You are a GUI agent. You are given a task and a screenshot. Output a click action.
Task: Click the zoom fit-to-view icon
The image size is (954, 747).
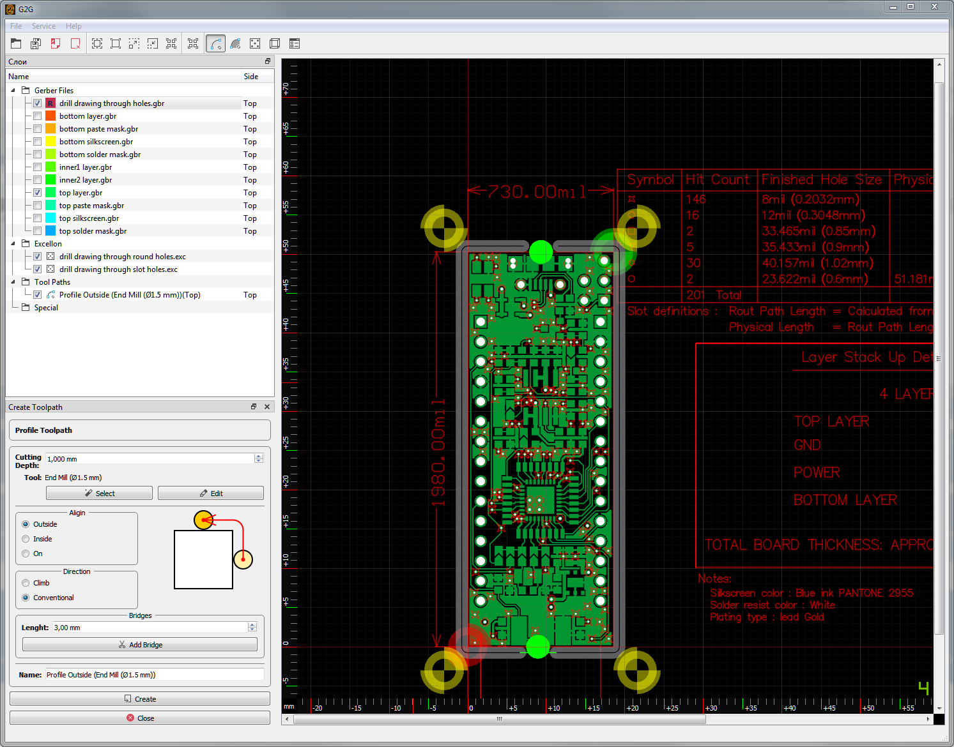[97, 43]
